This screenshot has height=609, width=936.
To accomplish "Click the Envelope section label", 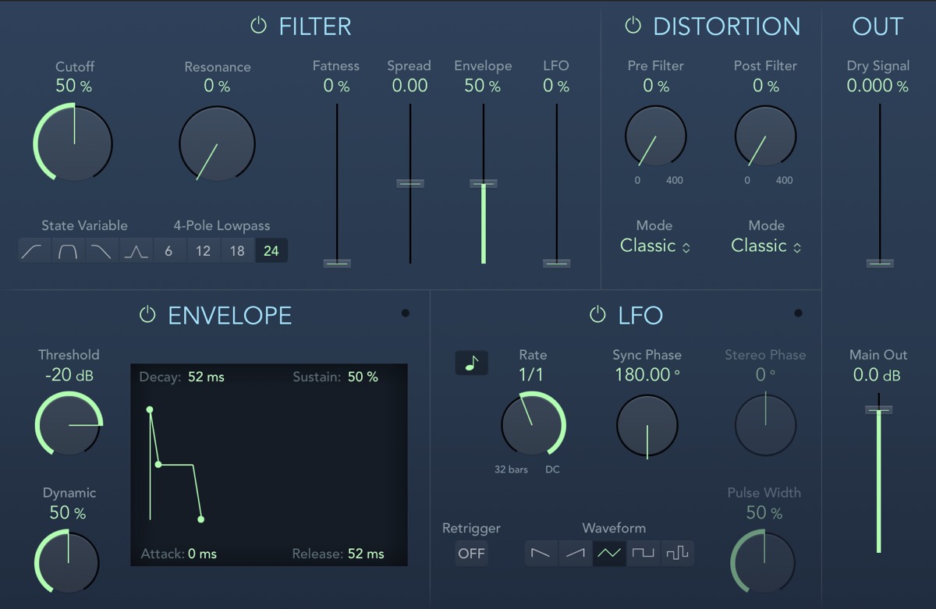I will 229,316.
